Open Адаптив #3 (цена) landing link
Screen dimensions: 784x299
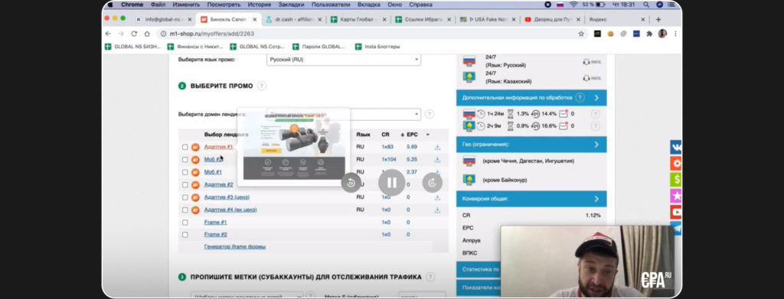click(227, 197)
